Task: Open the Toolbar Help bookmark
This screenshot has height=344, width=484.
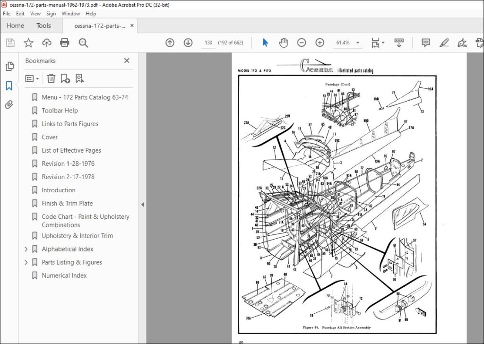Action: [x=60, y=111]
